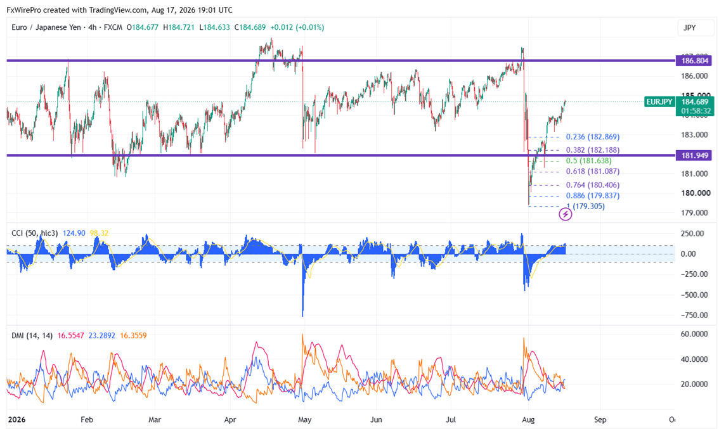Click the 20.0000 DMI scale label
Image resolution: width=719 pixels, height=429 pixels.
point(694,384)
